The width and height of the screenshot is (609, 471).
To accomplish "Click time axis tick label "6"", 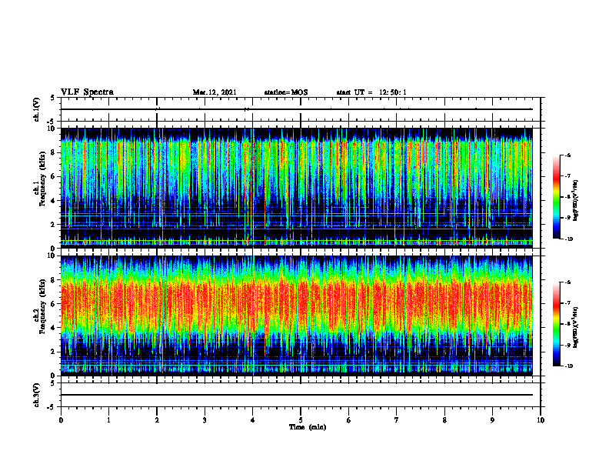I will [349, 420].
